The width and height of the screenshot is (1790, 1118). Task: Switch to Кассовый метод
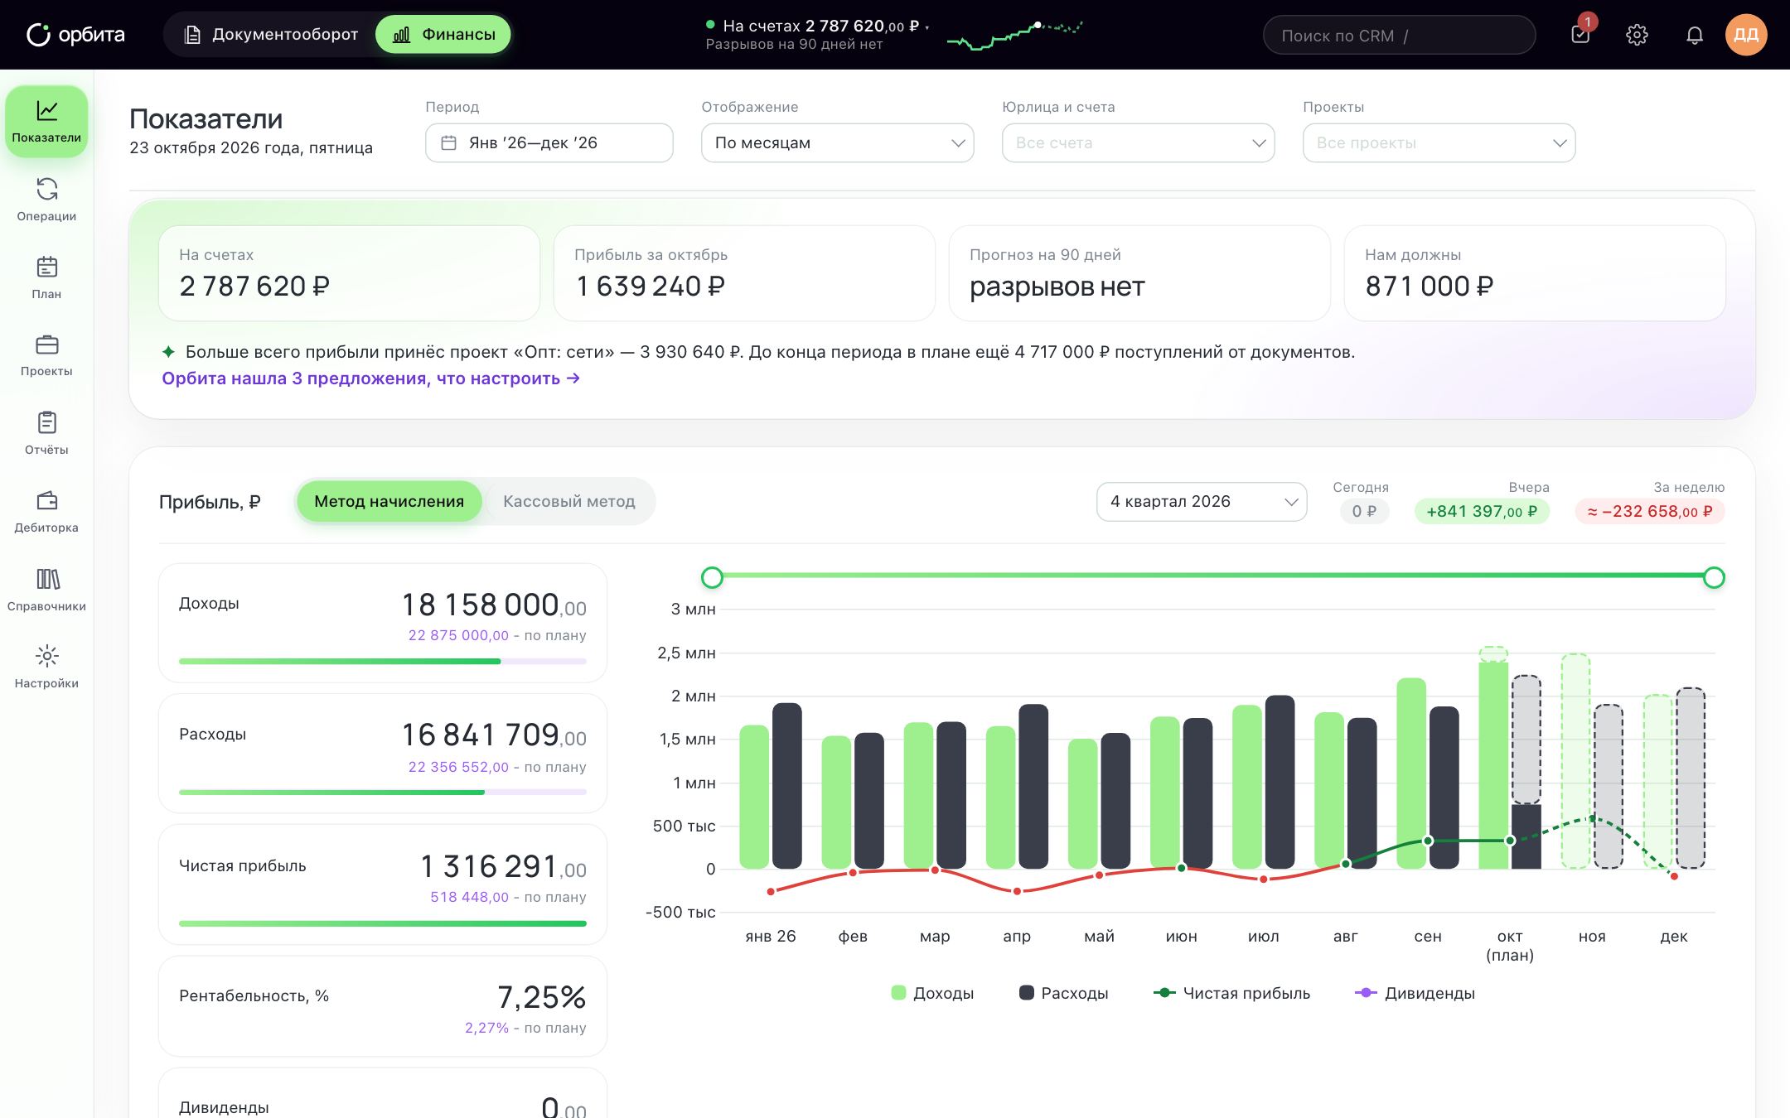point(568,502)
